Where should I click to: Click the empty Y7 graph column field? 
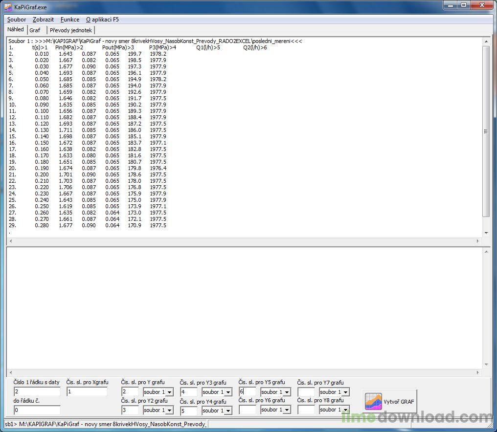[x=307, y=392]
